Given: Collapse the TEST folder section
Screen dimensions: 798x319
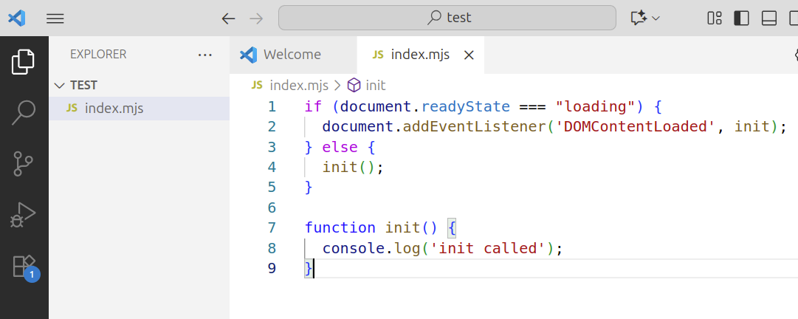Looking at the screenshot, I should tap(60, 86).
